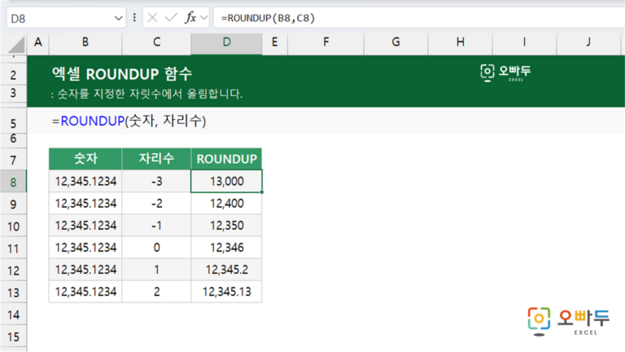
Task: Select row 14 header
Action: click(x=13, y=315)
